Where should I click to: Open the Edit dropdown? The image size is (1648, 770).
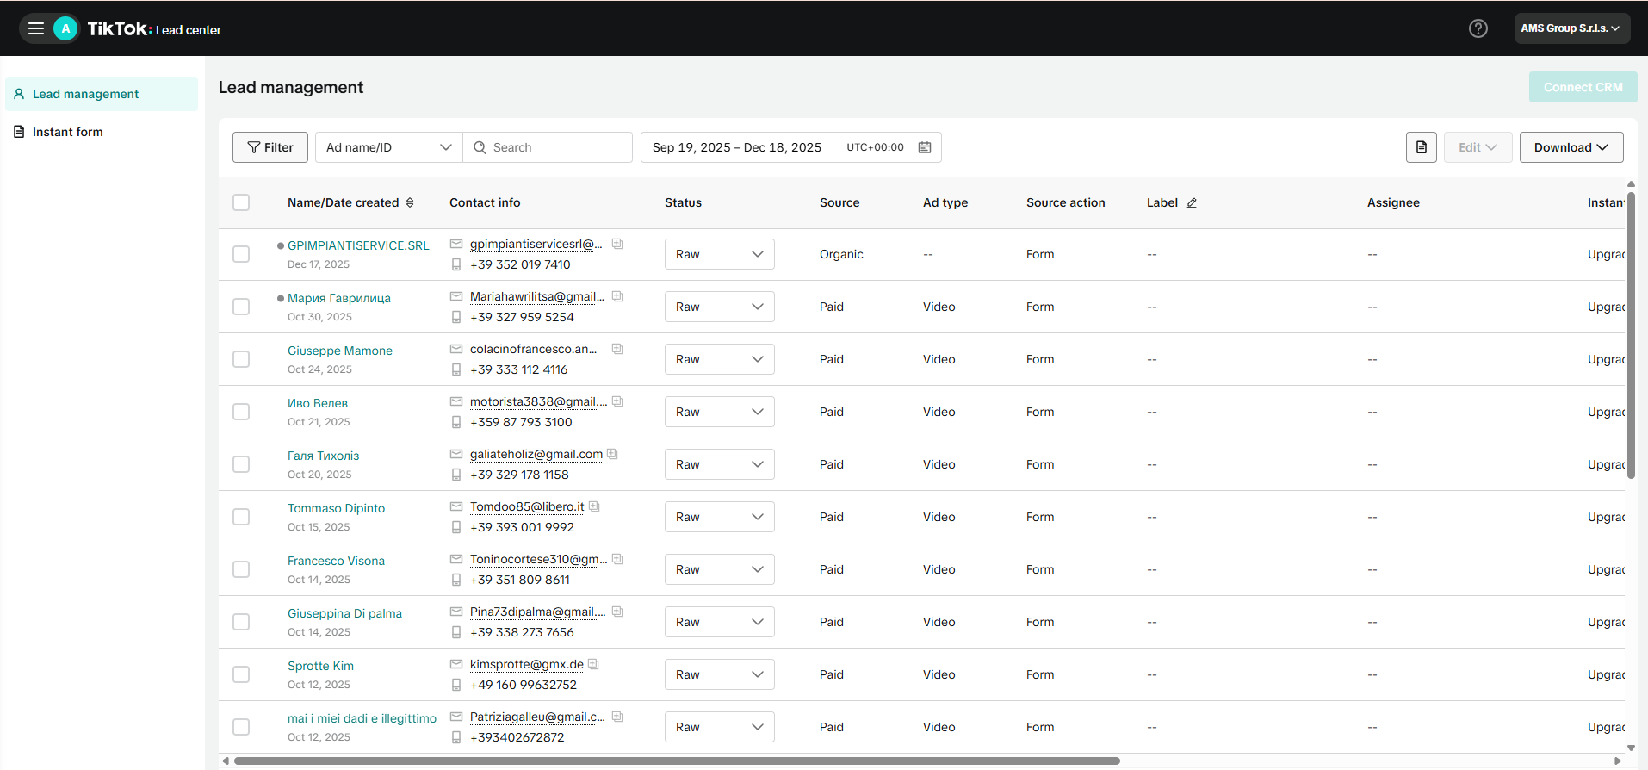click(1478, 147)
